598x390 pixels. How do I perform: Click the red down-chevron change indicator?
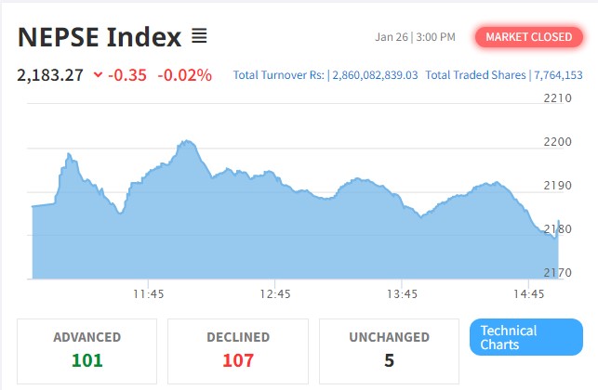click(x=99, y=75)
